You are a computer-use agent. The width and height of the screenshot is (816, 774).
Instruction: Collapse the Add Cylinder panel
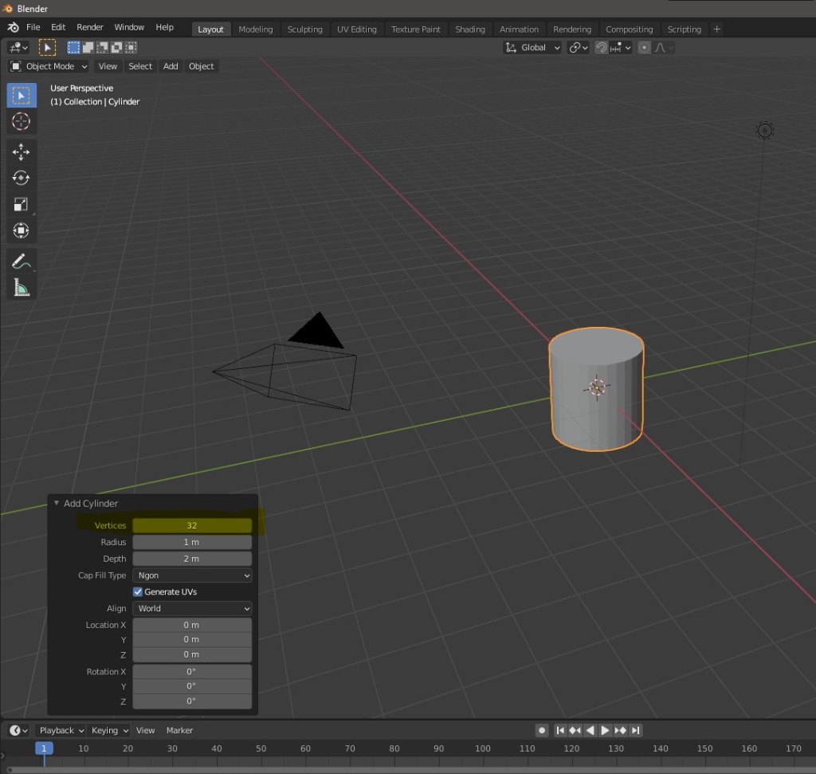[x=57, y=503]
